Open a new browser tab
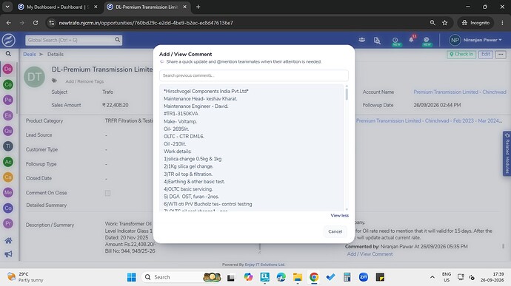 198,7
